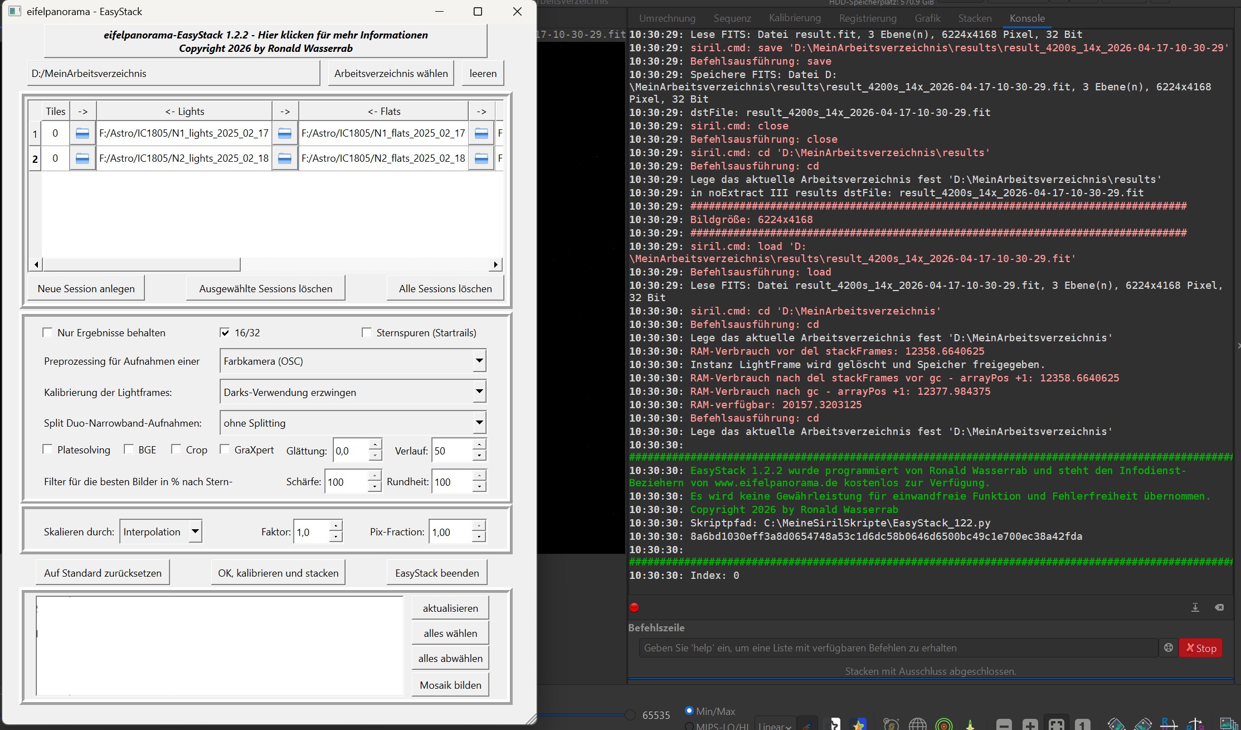Viewport: 1241px width, 730px height.
Task: Toggle the Platesolving checkbox
Action: [47, 449]
